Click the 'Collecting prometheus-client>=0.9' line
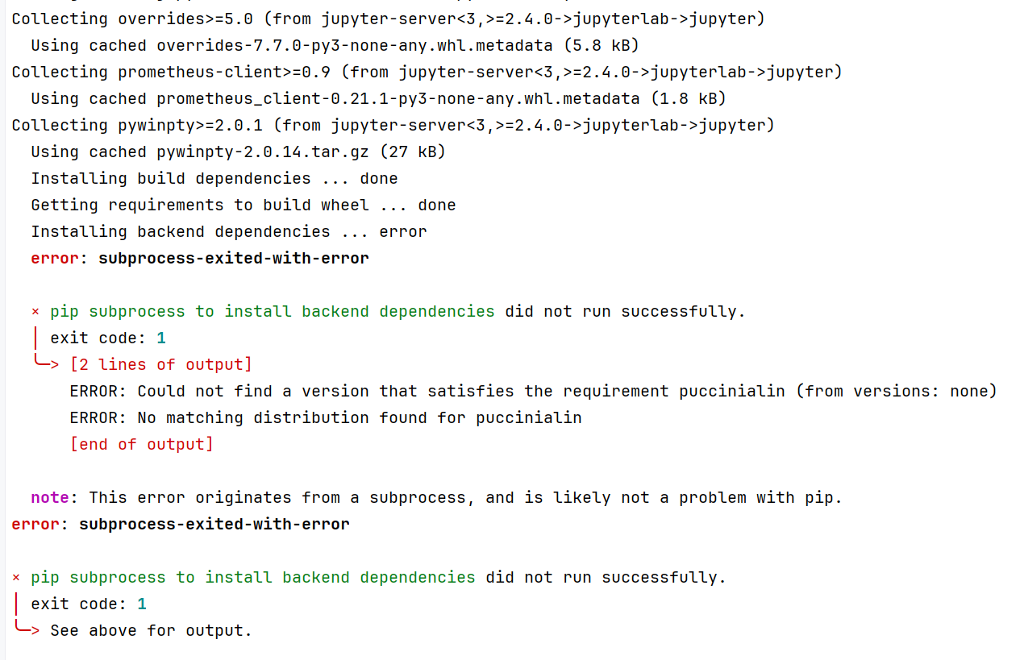This screenshot has width=1020, height=660. 427,72
